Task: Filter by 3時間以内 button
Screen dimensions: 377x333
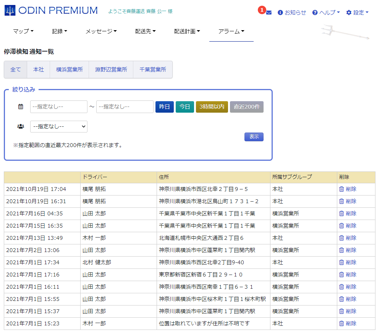Action: coord(212,107)
